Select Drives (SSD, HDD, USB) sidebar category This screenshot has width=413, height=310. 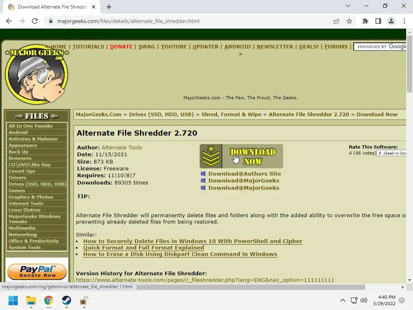(x=37, y=184)
